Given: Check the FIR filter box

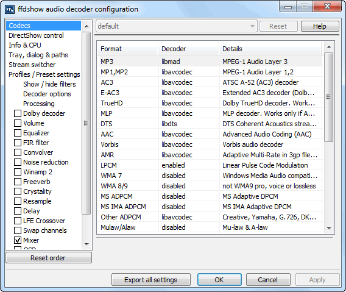Looking at the screenshot, I should 18,143.
